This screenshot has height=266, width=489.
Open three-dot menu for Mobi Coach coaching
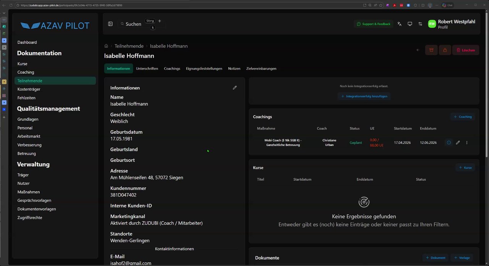tap(466, 143)
